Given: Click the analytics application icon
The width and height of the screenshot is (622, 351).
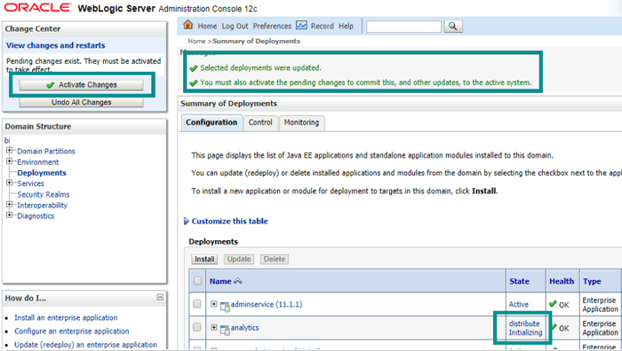Looking at the screenshot, I should tap(225, 329).
